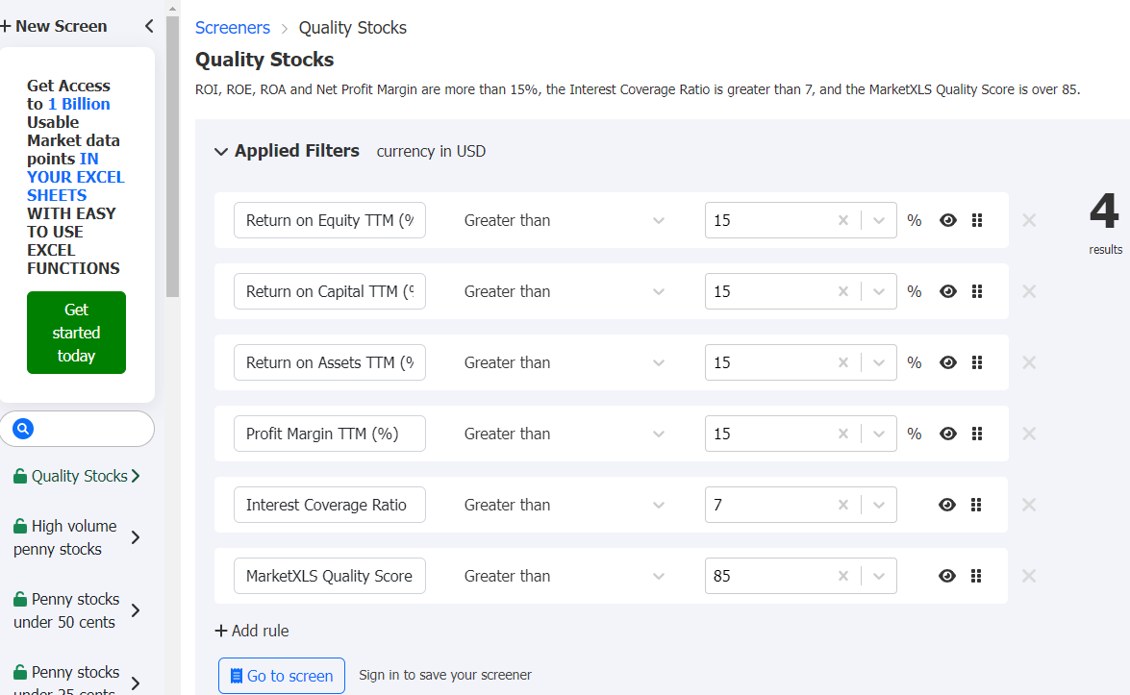This screenshot has height=695, width=1130.
Task: Hide MarketXLS Quality Score column via eye
Action: 947,576
